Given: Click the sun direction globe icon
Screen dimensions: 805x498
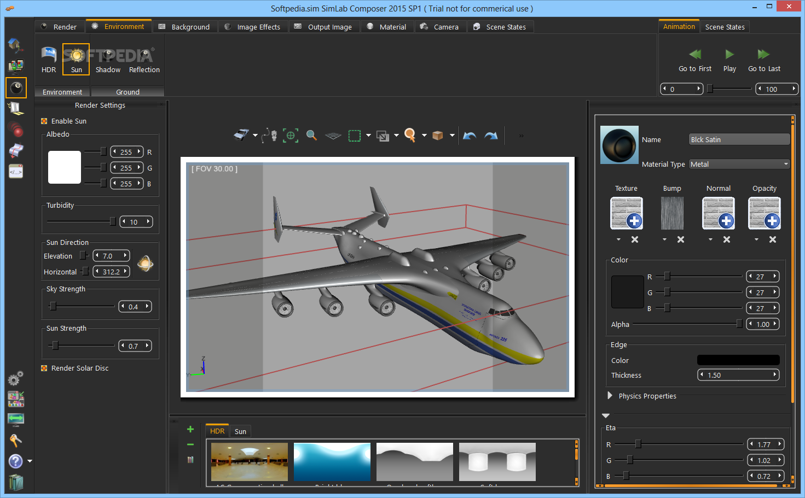Looking at the screenshot, I should point(145,264).
